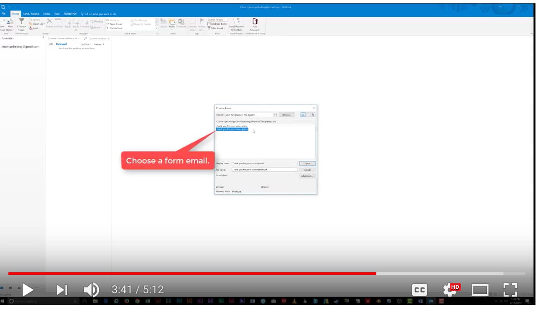Open the Address Book
Viewport: 538px width, 310px height.
218,24
